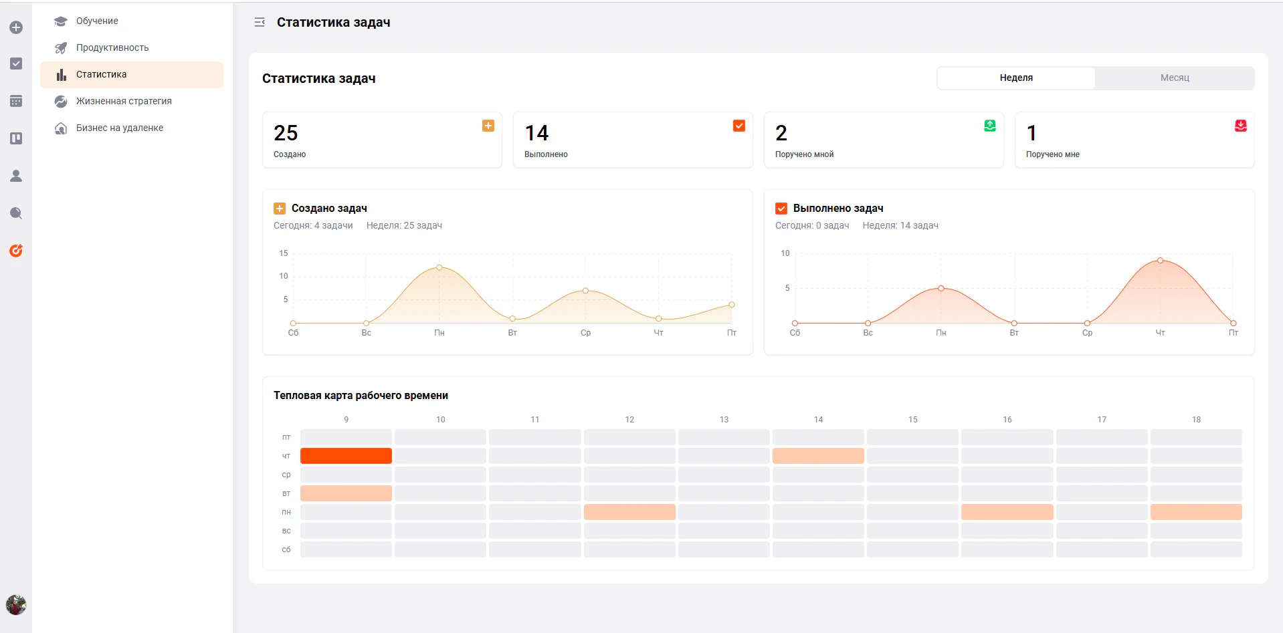The image size is (1283, 633).
Task: Select the Неделя tab
Action: point(1016,78)
